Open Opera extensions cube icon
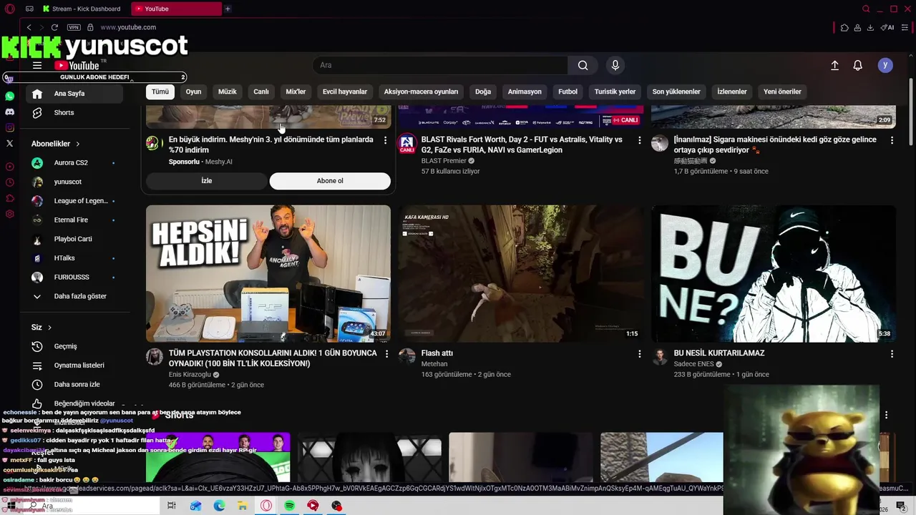The width and height of the screenshot is (916, 515). pyautogui.click(x=844, y=27)
